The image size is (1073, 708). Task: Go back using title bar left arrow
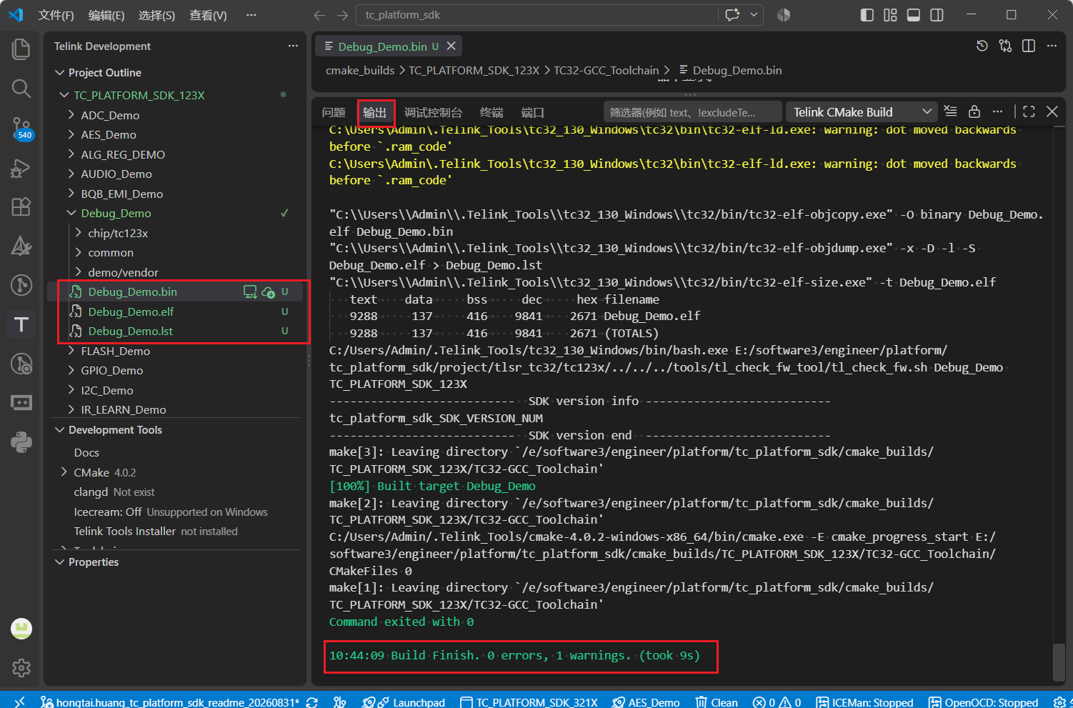pyautogui.click(x=319, y=15)
